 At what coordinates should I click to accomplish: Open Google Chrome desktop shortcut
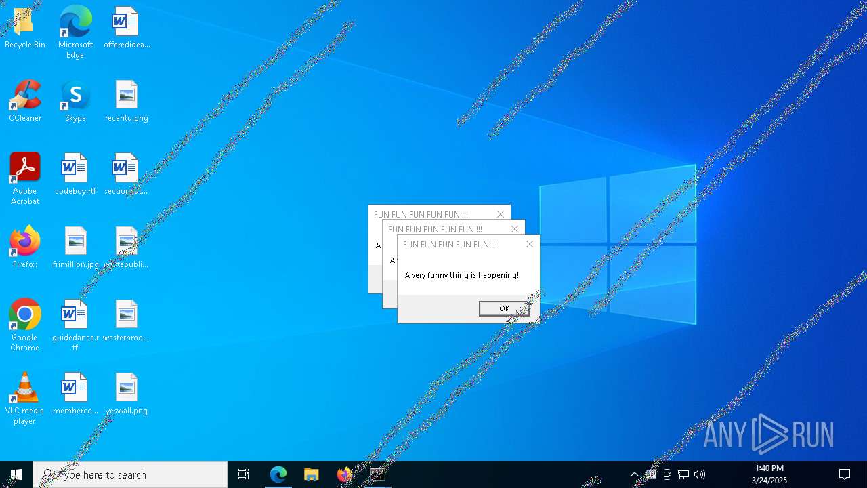point(25,325)
